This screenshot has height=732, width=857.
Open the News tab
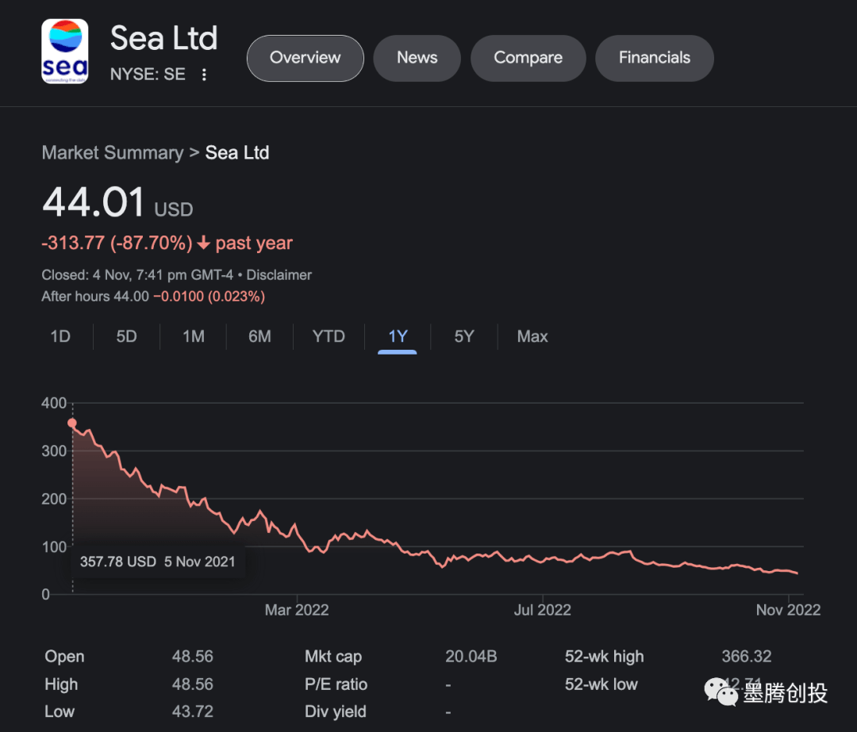417,58
